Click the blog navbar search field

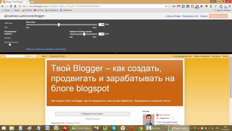click(x=14, y=56)
